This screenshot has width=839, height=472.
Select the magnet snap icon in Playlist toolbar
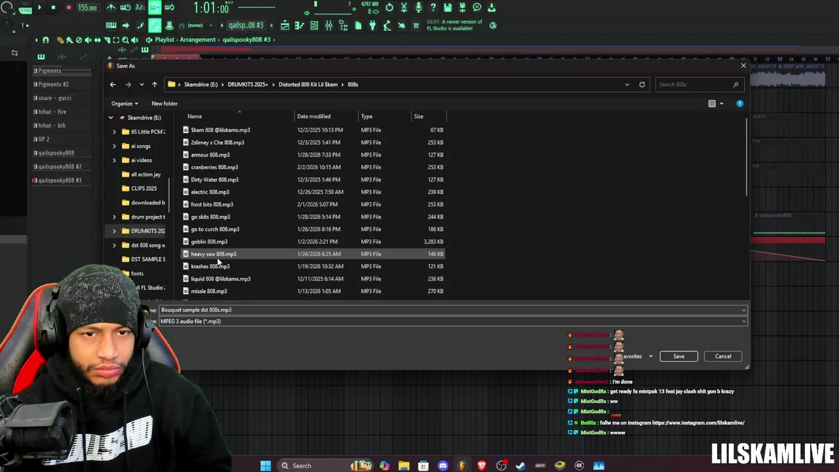coord(45,40)
